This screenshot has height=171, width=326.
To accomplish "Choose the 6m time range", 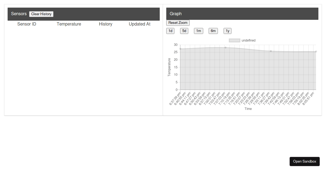I will point(213,31).
